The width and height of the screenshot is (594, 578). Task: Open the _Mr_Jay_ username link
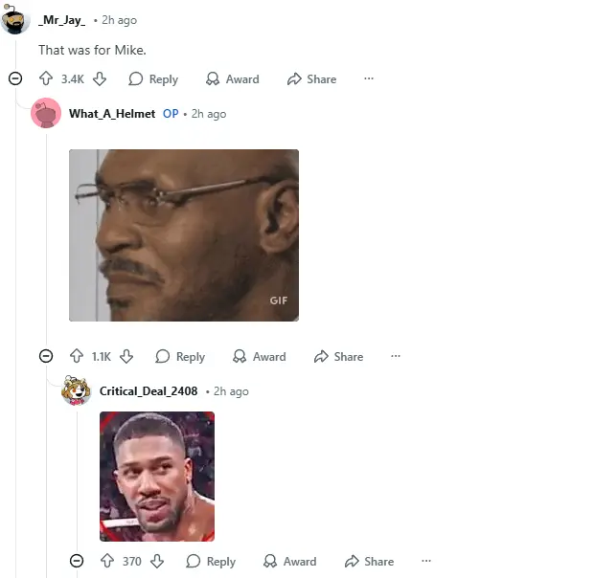[x=62, y=20]
